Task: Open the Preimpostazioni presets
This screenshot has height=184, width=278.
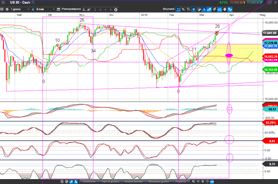Action: (x=71, y=9)
